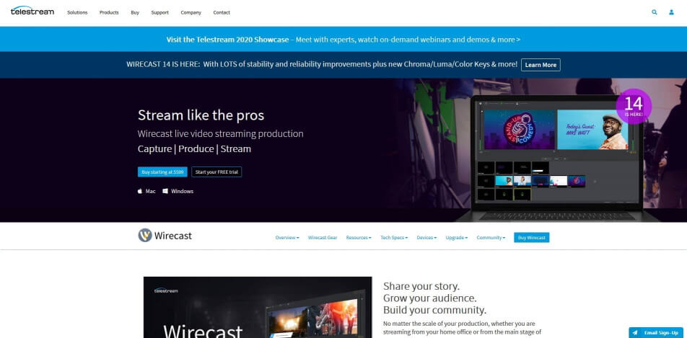Image resolution: width=687 pixels, height=338 pixels.
Task: Expand the Devices dropdown
Action: (426, 238)
